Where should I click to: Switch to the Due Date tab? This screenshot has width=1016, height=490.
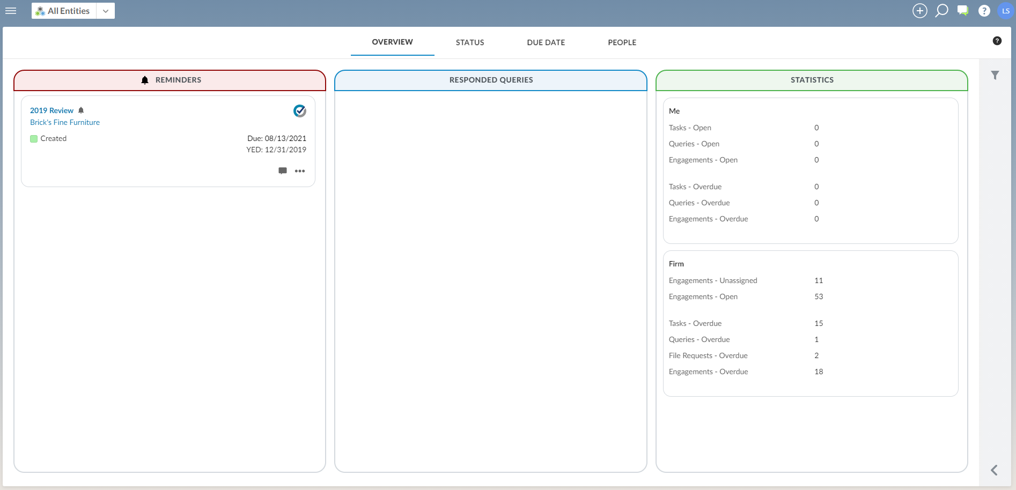546,42
